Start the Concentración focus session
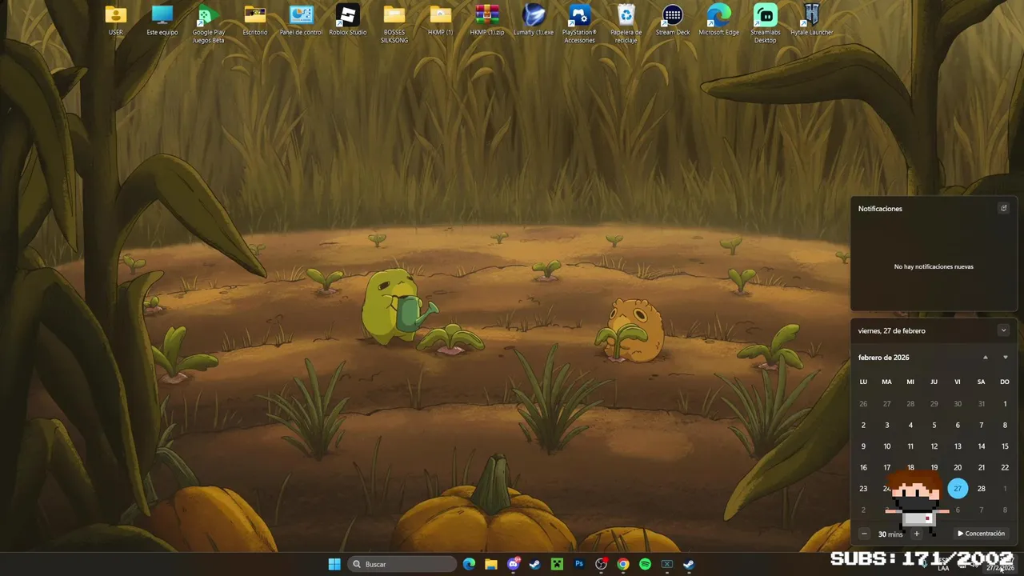Image resolution: width=1024 pixels, height=576 pixels. click(981, 534)
